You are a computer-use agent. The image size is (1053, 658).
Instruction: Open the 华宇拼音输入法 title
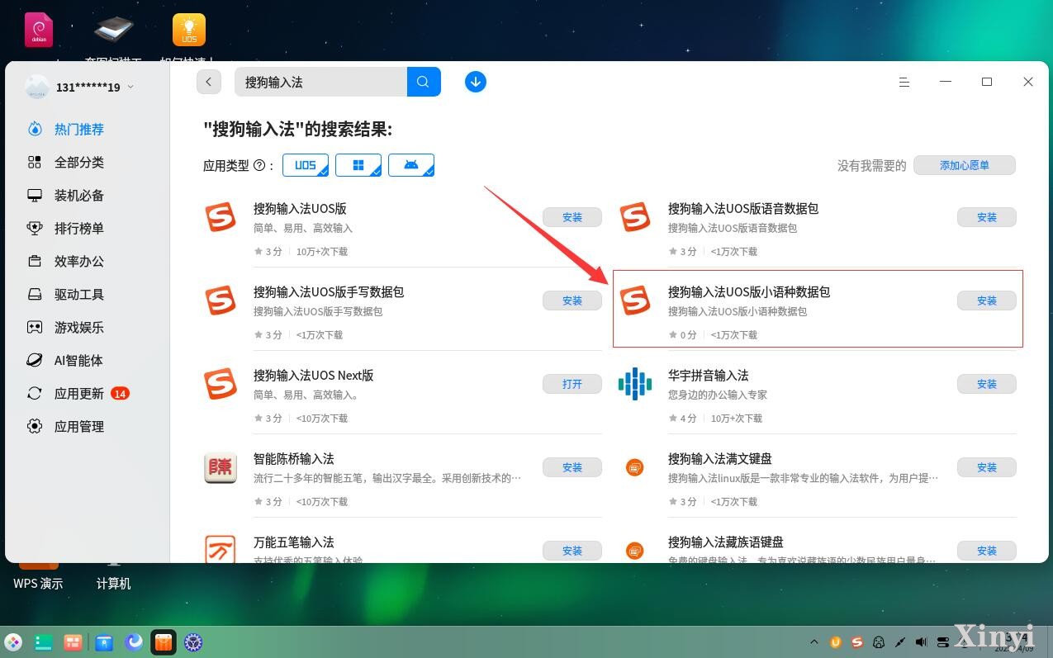coord(709,376)
